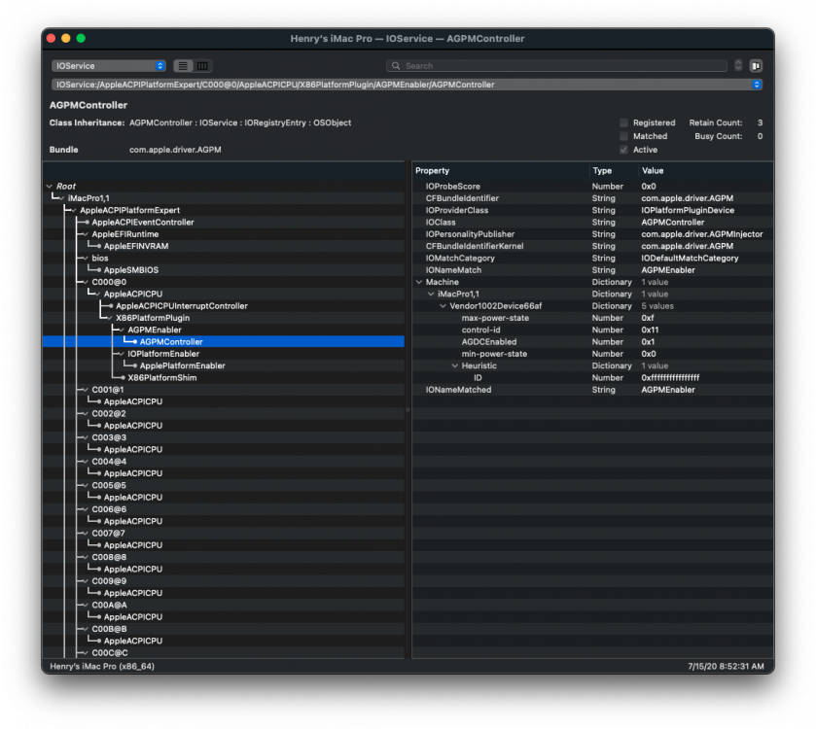Select the CFBundleIdentifier property row

[592, 198]
